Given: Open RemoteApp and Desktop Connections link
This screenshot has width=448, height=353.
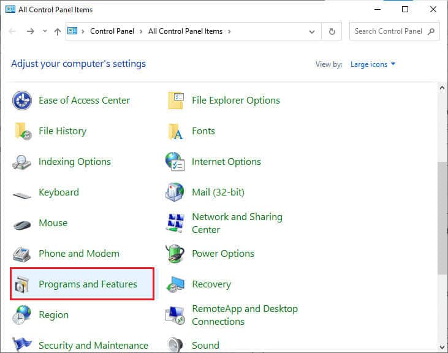Looking at the screenshot, I should (x=245, y=315).
